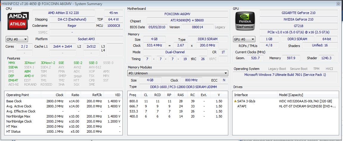Image resolution: width=343 pixels, height=141 pixels.
Task: Open the GPU #0 selector dropdown
Action: click(x=244, y=39)
